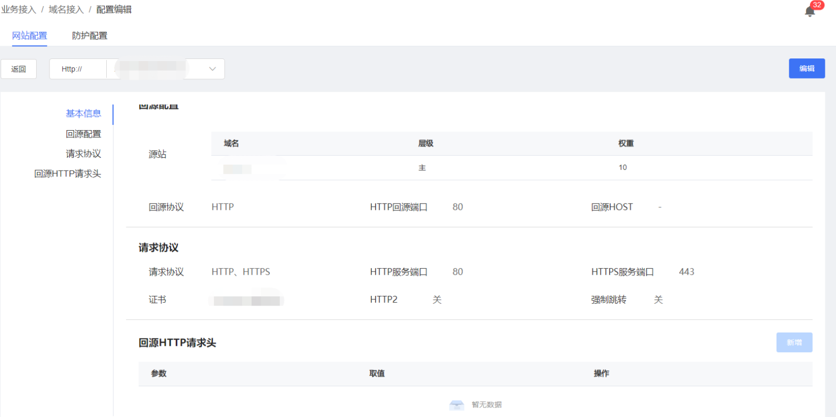Click the 暂无数据 empty message
Screen dimensions: 836x417
pos(487,405)
